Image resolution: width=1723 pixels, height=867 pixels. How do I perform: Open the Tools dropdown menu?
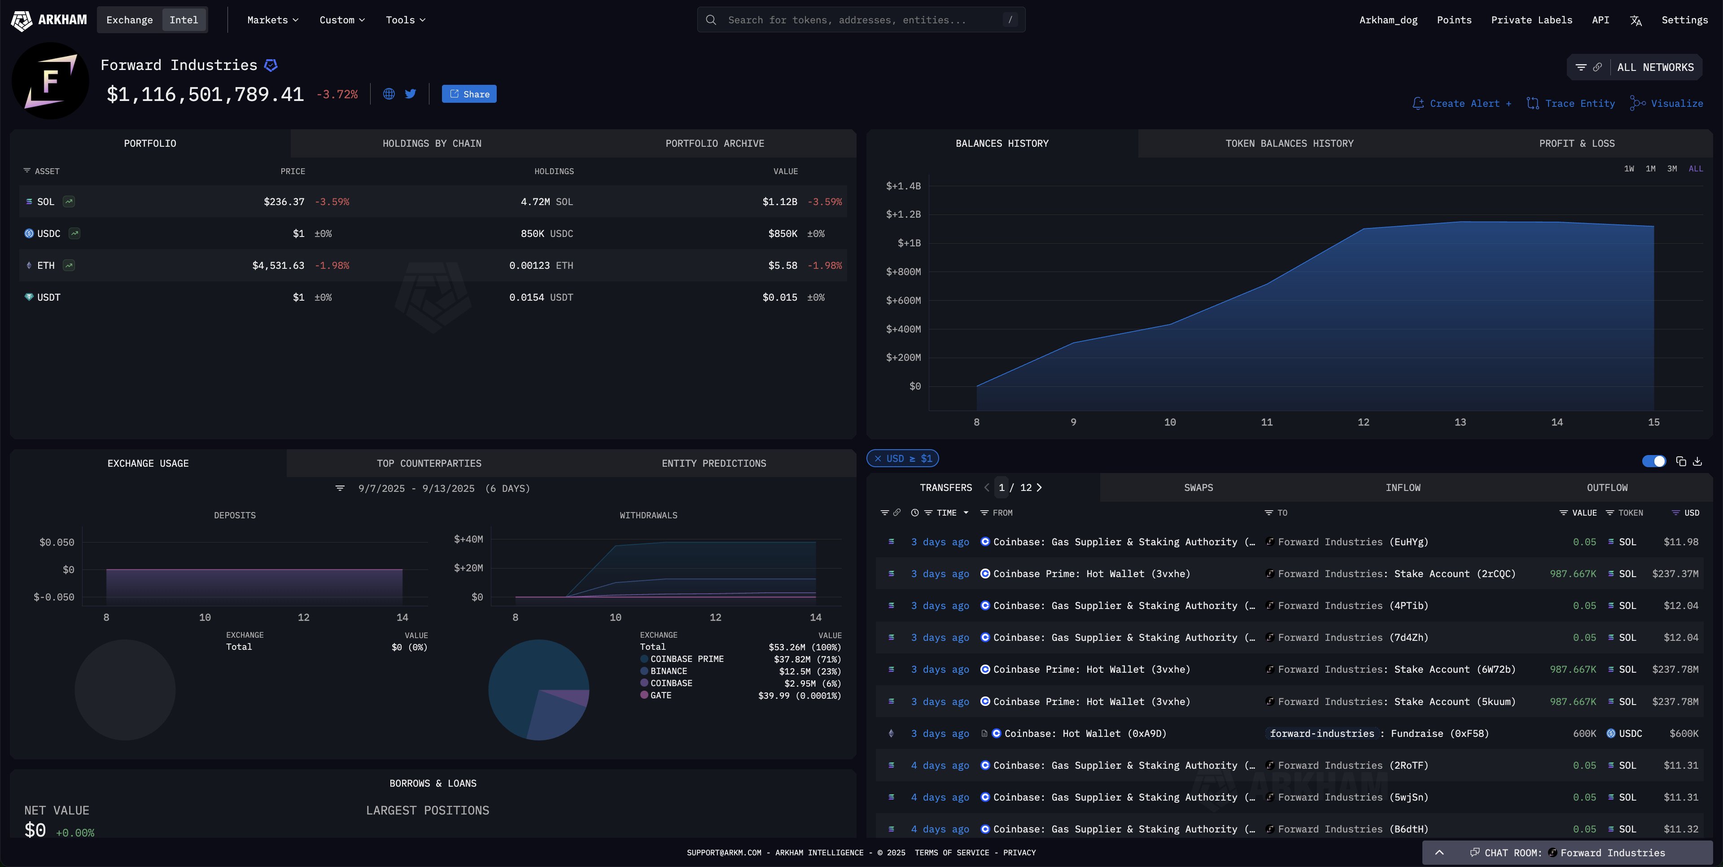405,20
